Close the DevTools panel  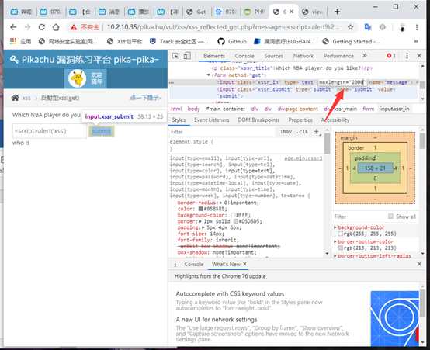click(419, 56)
